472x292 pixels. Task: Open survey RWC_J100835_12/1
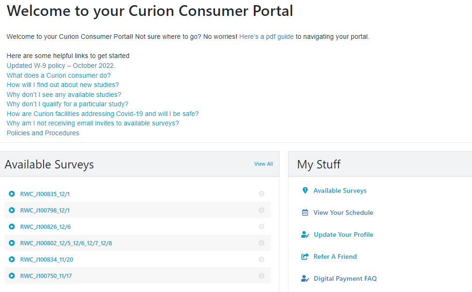45,194
